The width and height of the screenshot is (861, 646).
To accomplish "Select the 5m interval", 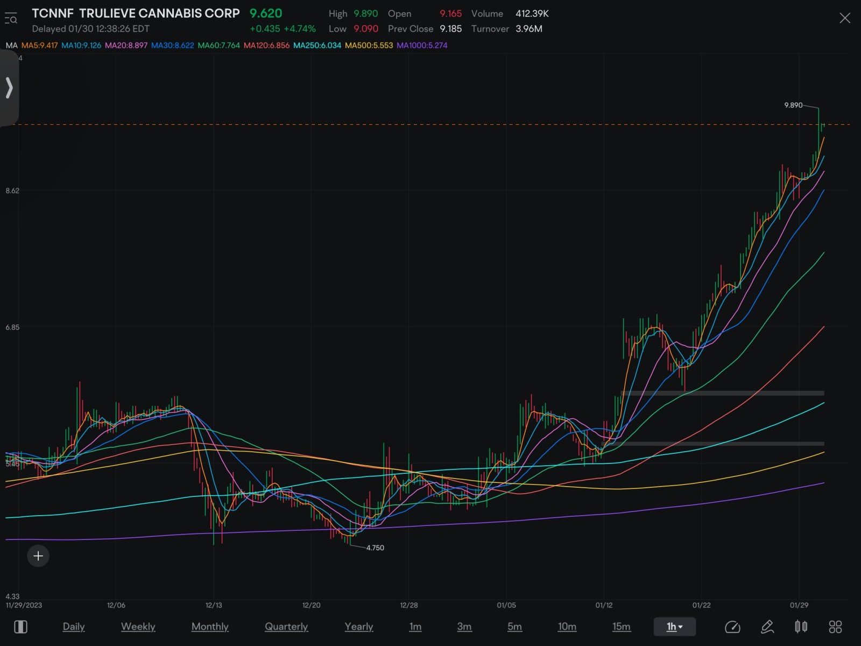I will (x=514, y=627).
